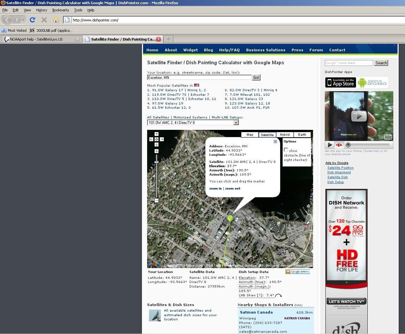The height and width of the screenshot is (334, 405).
Task: Pan map right arrow
Action: click(162, 139)
